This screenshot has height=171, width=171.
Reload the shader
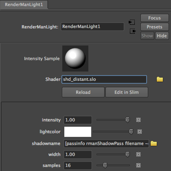click(x=83, y=92)
